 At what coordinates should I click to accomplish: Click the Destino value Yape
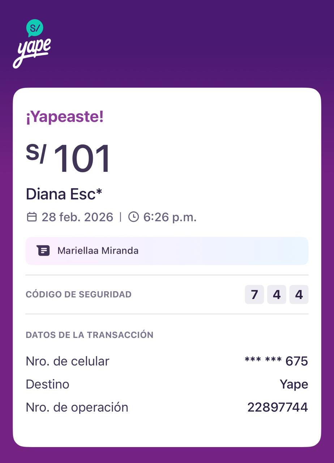pos(294,384)
